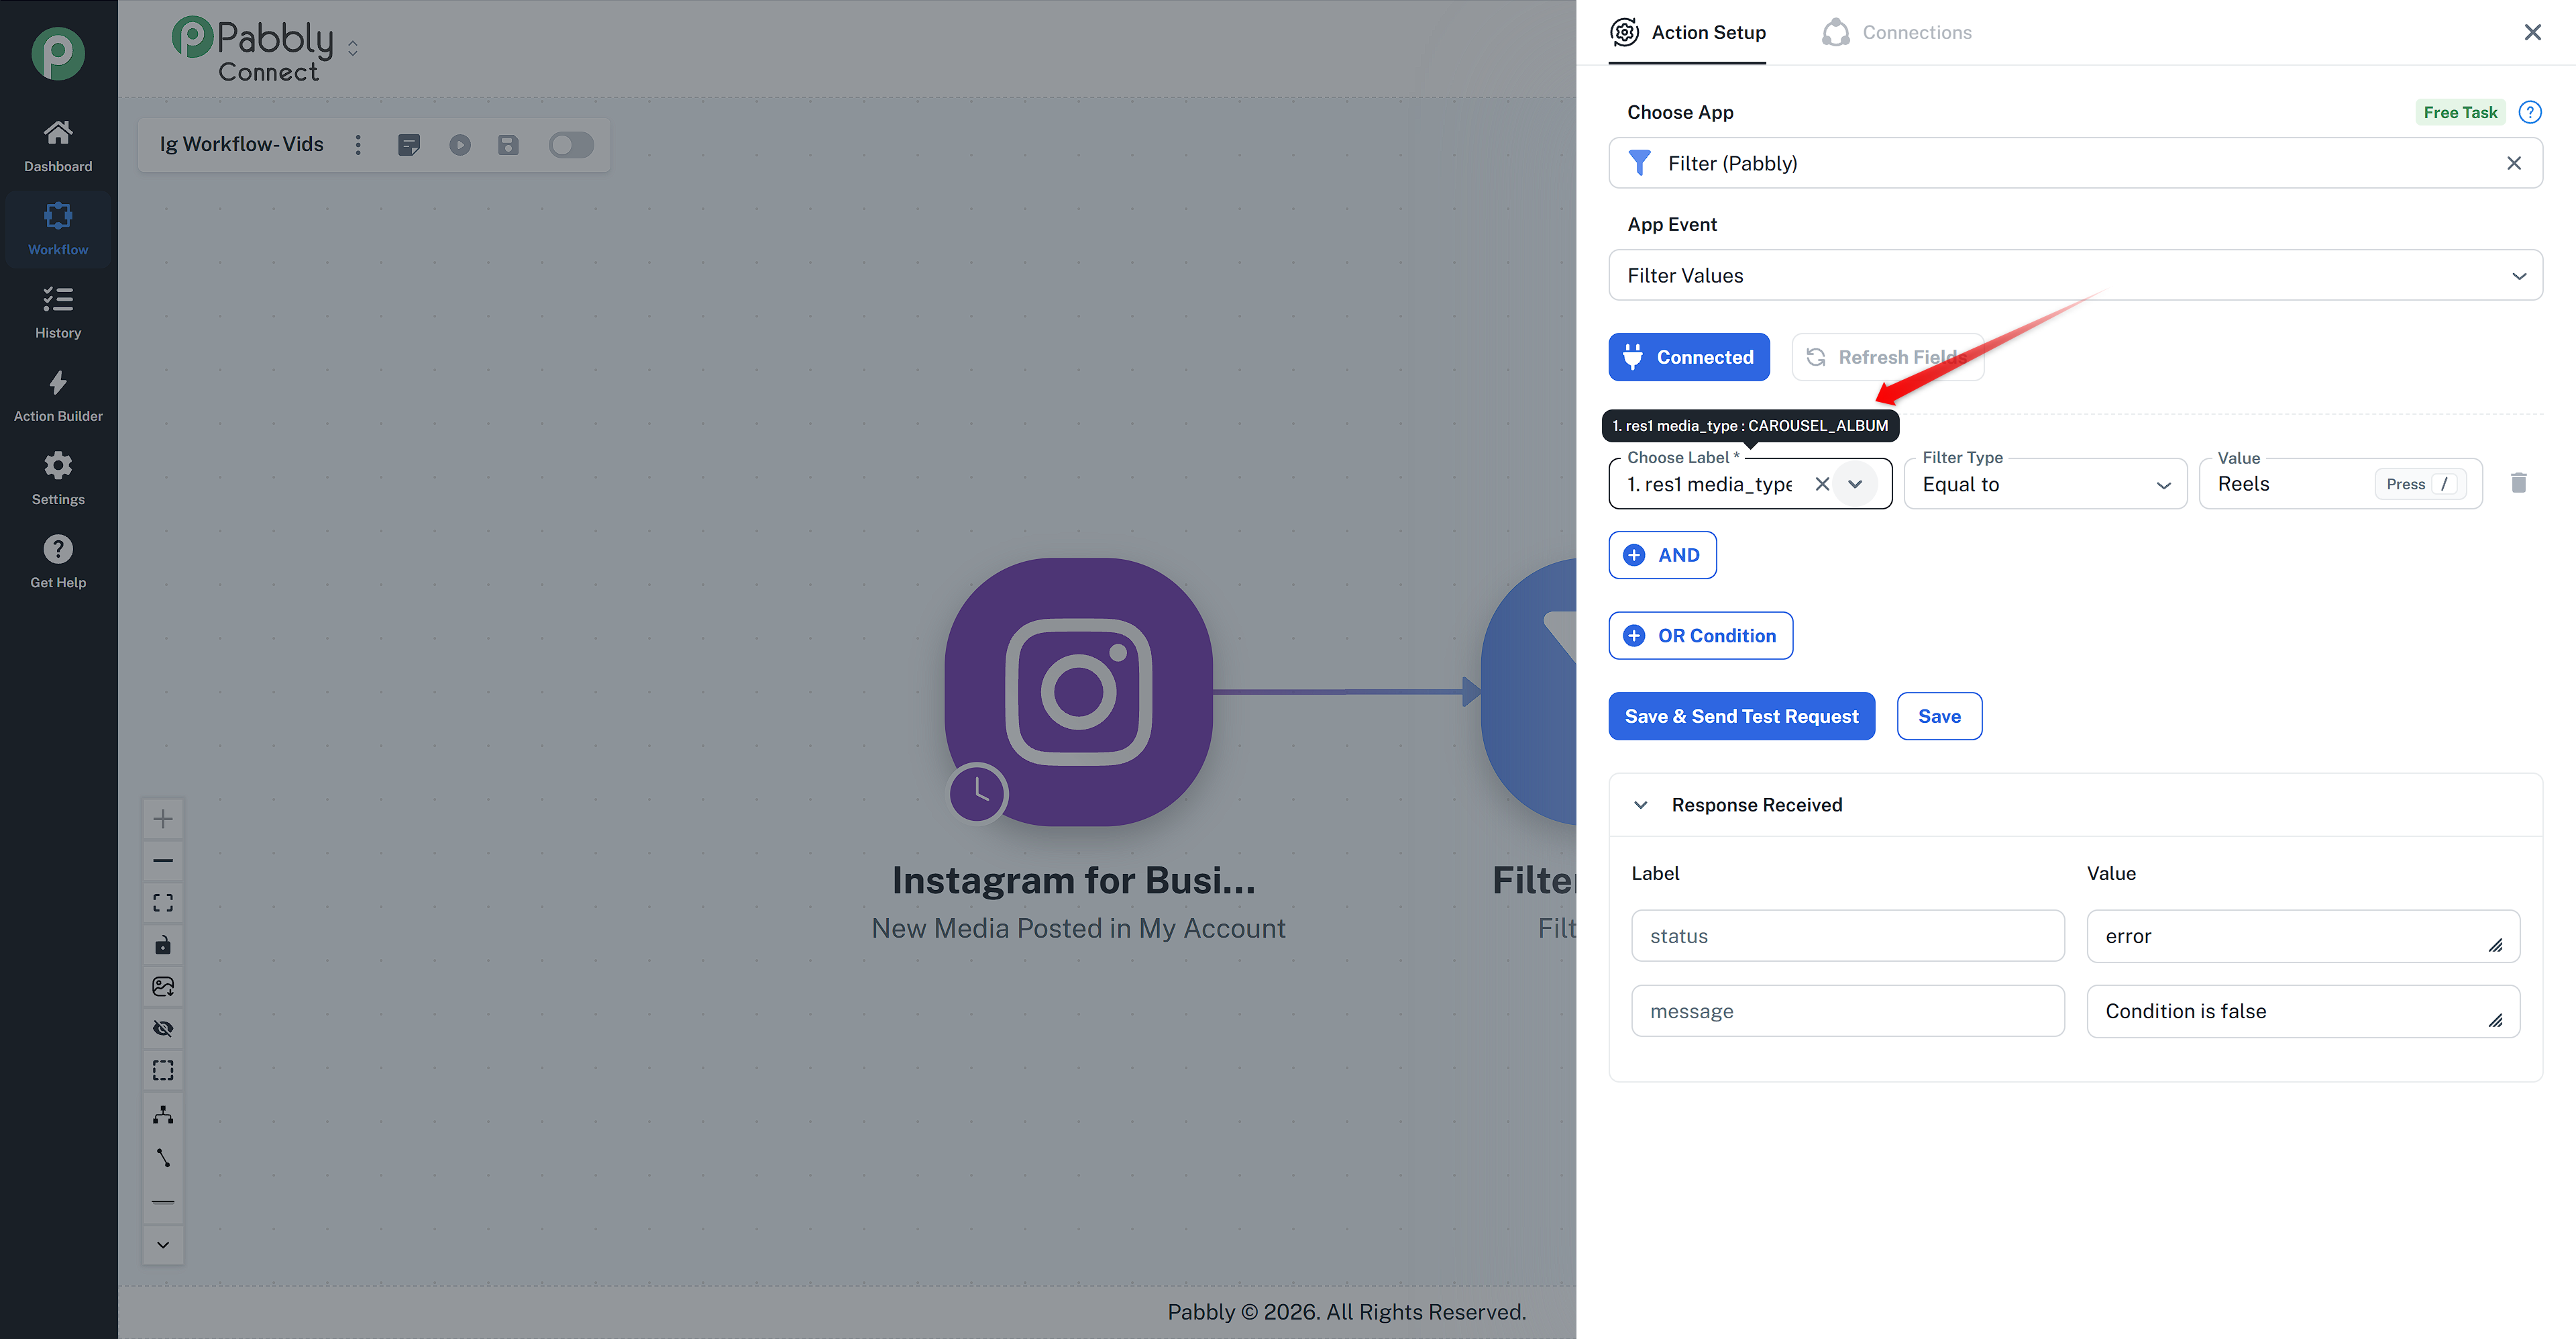Open Action Builder in sidebar

pos(58,395)
